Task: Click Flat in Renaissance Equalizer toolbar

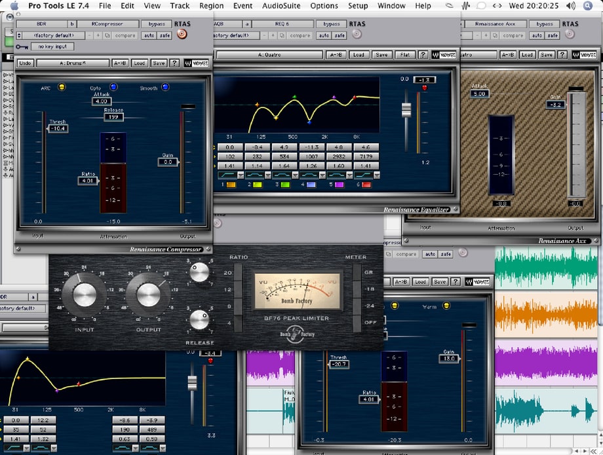Action: (x=404, y=55)
